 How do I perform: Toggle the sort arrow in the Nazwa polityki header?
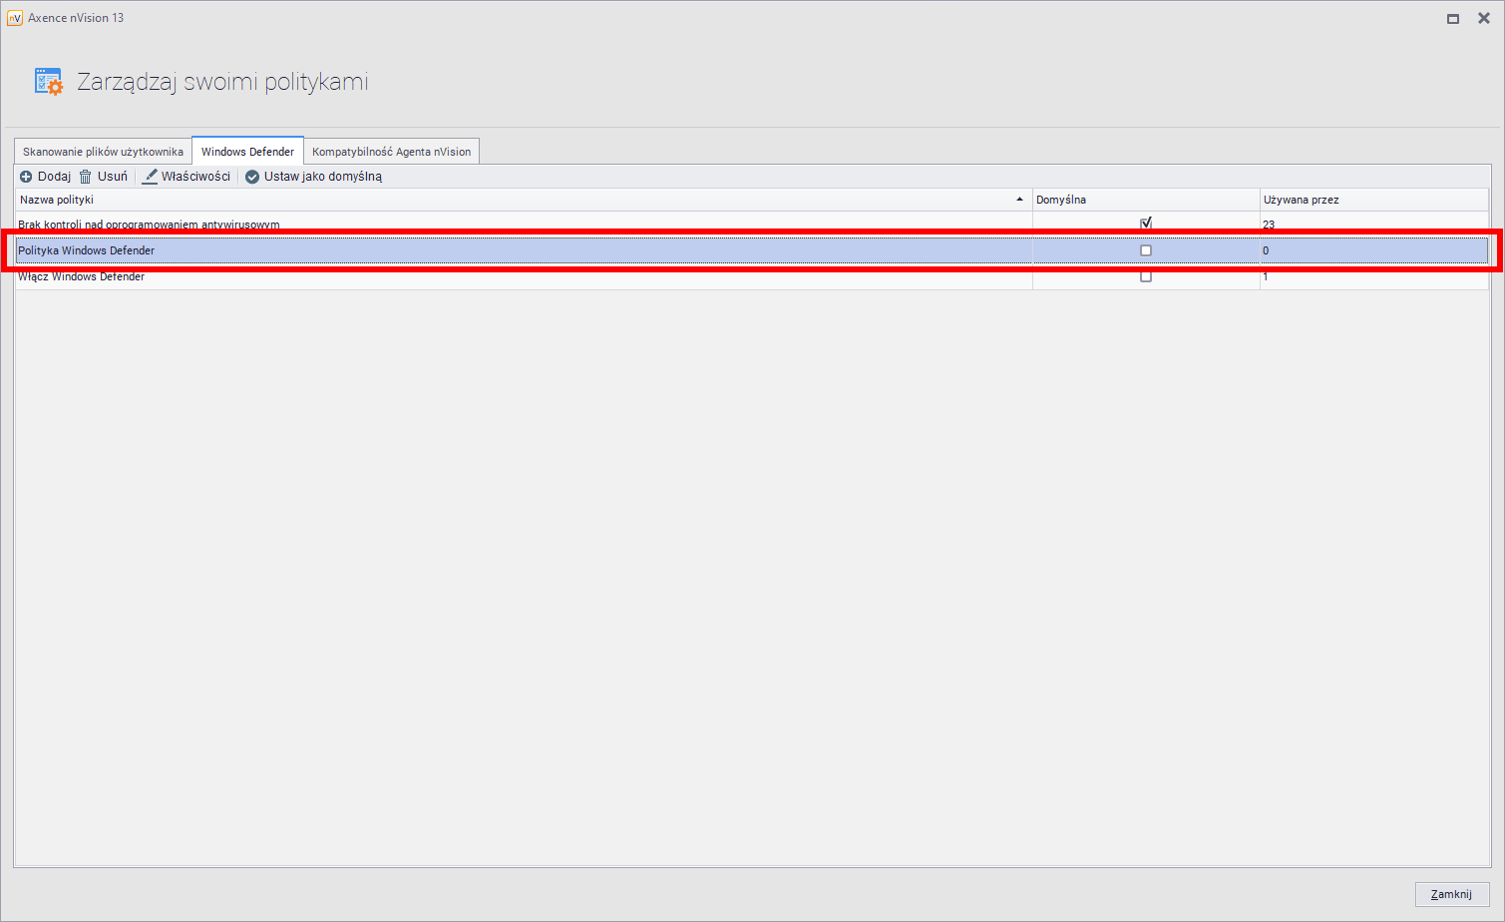(x=1019, y=200)
